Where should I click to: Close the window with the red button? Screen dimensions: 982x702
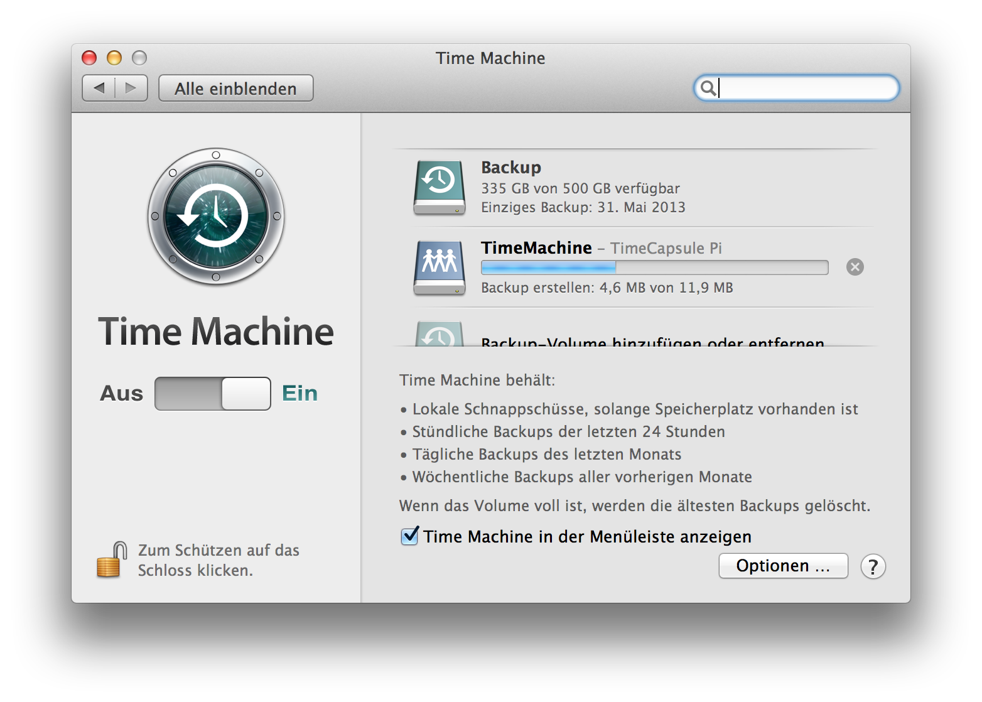pyautogui.click(x=89, y=58)
